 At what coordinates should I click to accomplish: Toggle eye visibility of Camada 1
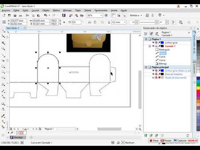[x=153, y=46]
